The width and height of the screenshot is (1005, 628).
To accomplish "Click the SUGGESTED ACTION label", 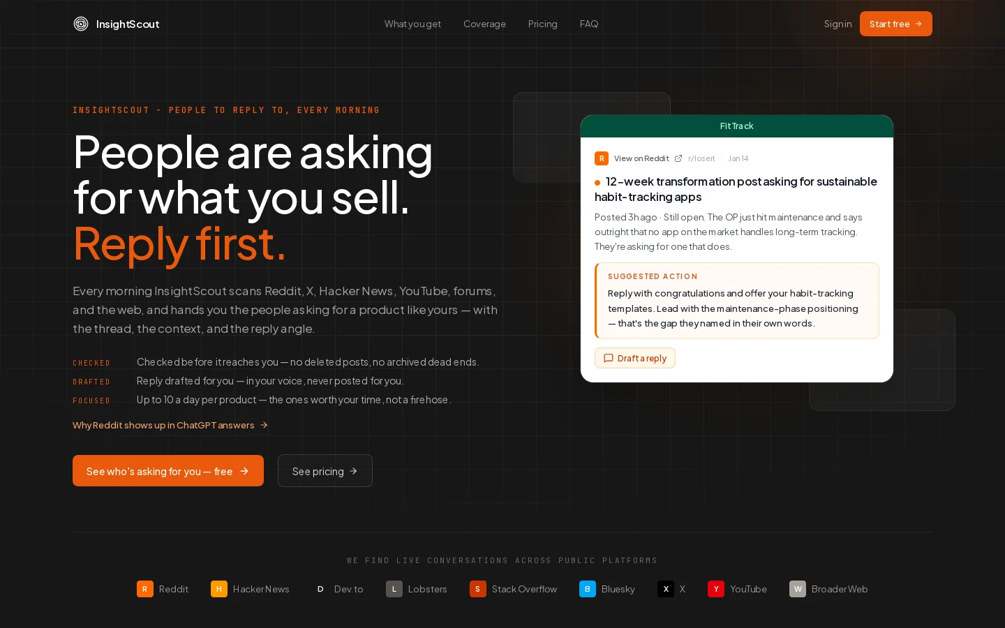I will 653,276.
